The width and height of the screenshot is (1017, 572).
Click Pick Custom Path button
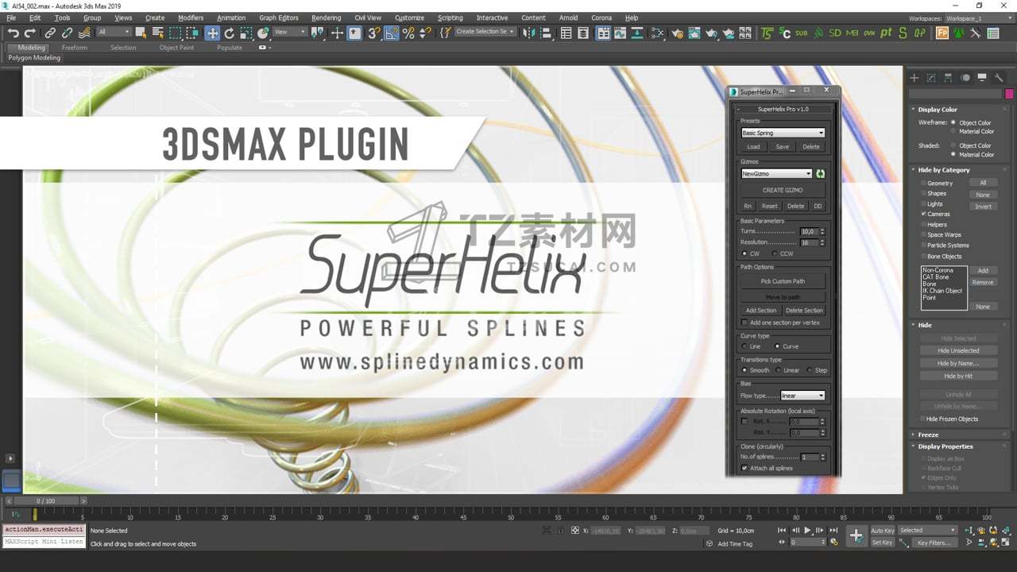[x=783, y=281]
